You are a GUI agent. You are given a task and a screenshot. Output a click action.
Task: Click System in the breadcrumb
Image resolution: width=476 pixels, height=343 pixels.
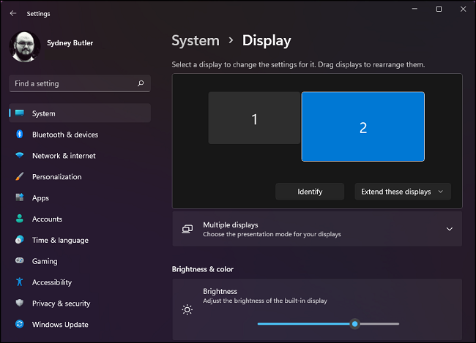(x=195, y=41)
